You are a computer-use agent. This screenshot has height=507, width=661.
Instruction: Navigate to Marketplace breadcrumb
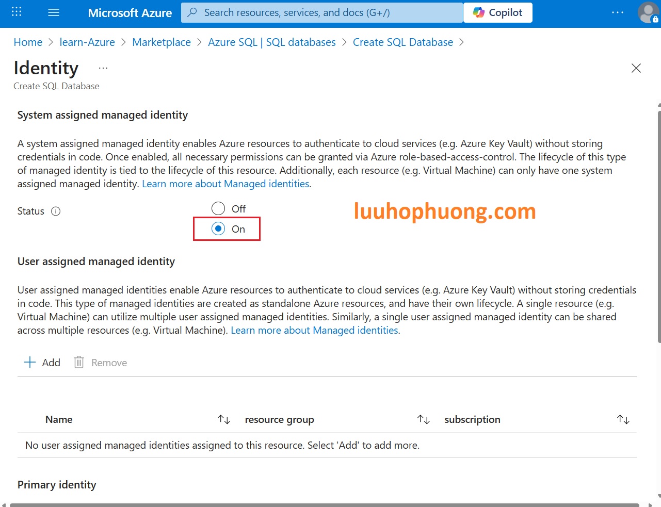(161, 42)
